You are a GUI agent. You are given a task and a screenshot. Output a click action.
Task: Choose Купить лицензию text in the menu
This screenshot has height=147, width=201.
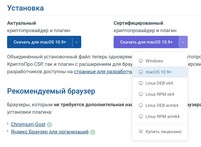point(163,132)
